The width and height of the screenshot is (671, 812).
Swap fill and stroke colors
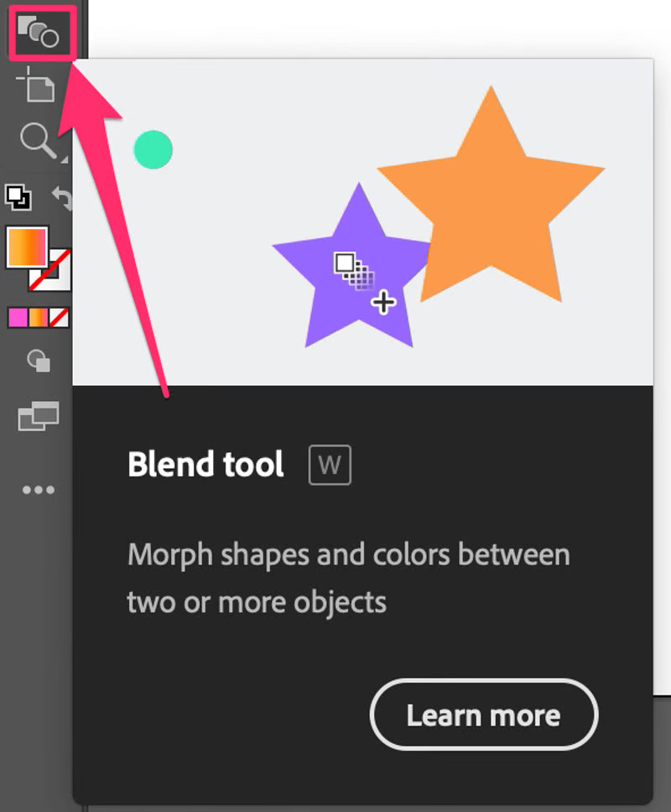(x=62, y=197)
